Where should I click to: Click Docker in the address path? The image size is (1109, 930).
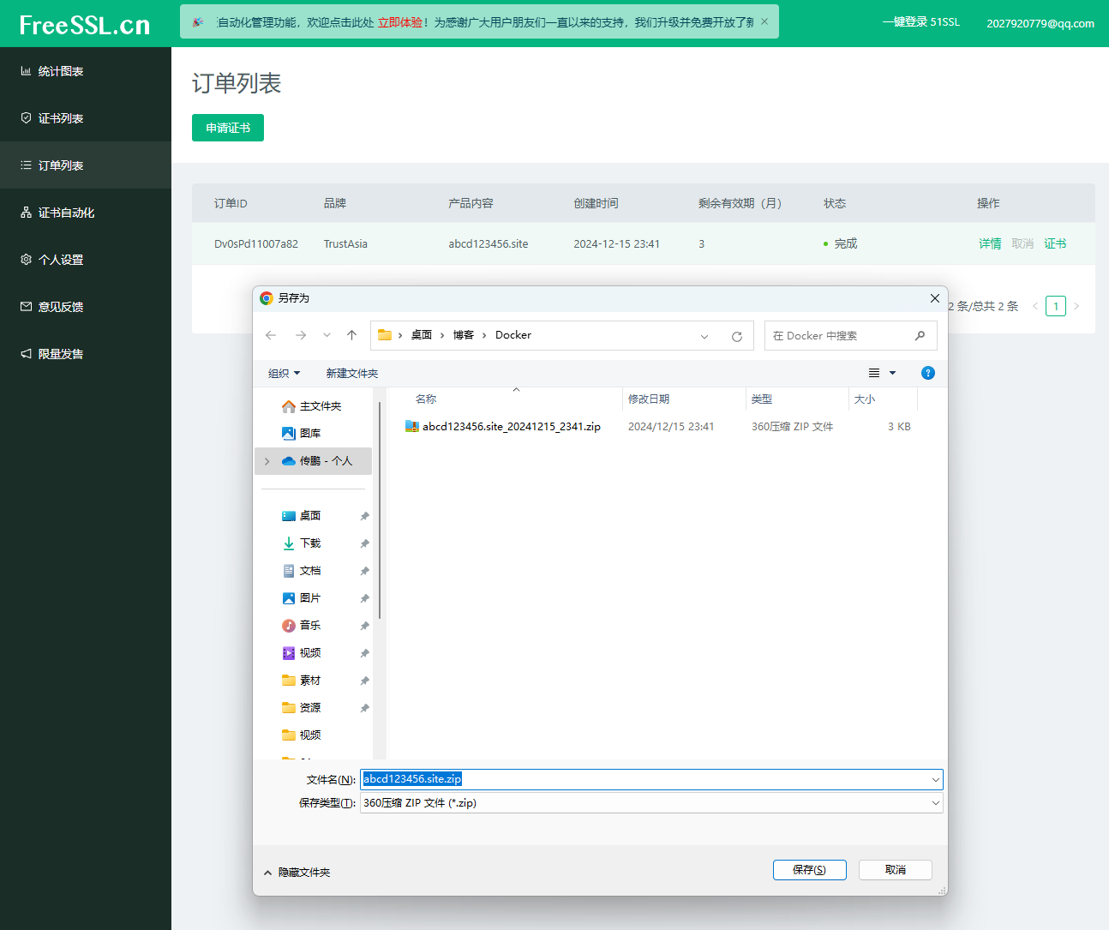pos(513,335)
